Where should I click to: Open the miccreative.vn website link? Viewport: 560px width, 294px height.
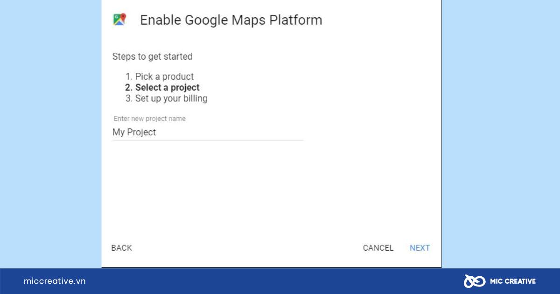click(55, 281)
